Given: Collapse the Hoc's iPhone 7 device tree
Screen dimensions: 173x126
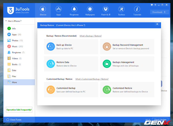Looking at the screenshot, I should pos(6,21).
